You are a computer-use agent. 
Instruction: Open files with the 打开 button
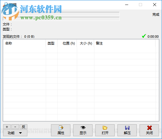pos(105,130)
